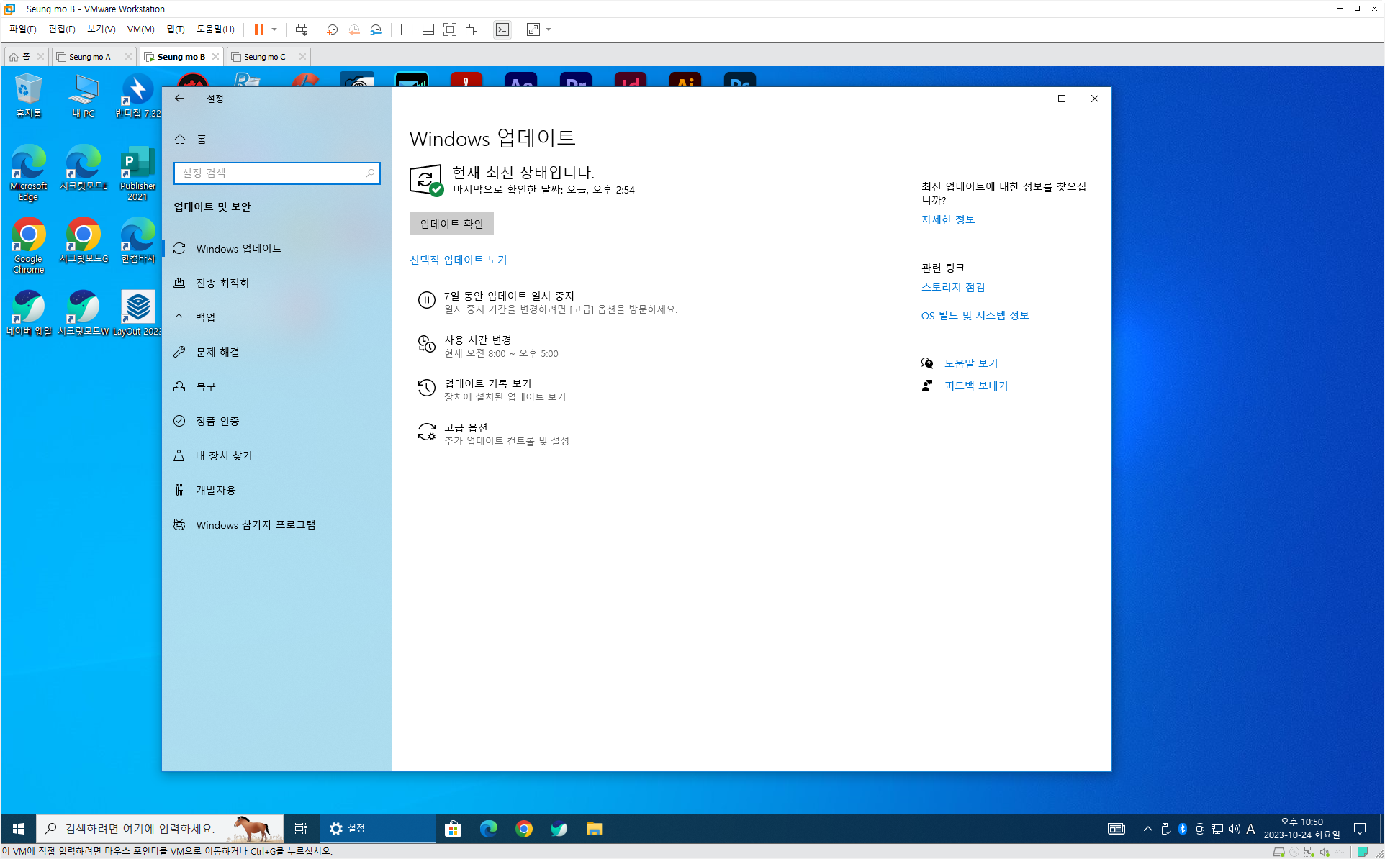Open 고급 옵션 update settings
The image size is (1385, 859).
click(466, 427)
